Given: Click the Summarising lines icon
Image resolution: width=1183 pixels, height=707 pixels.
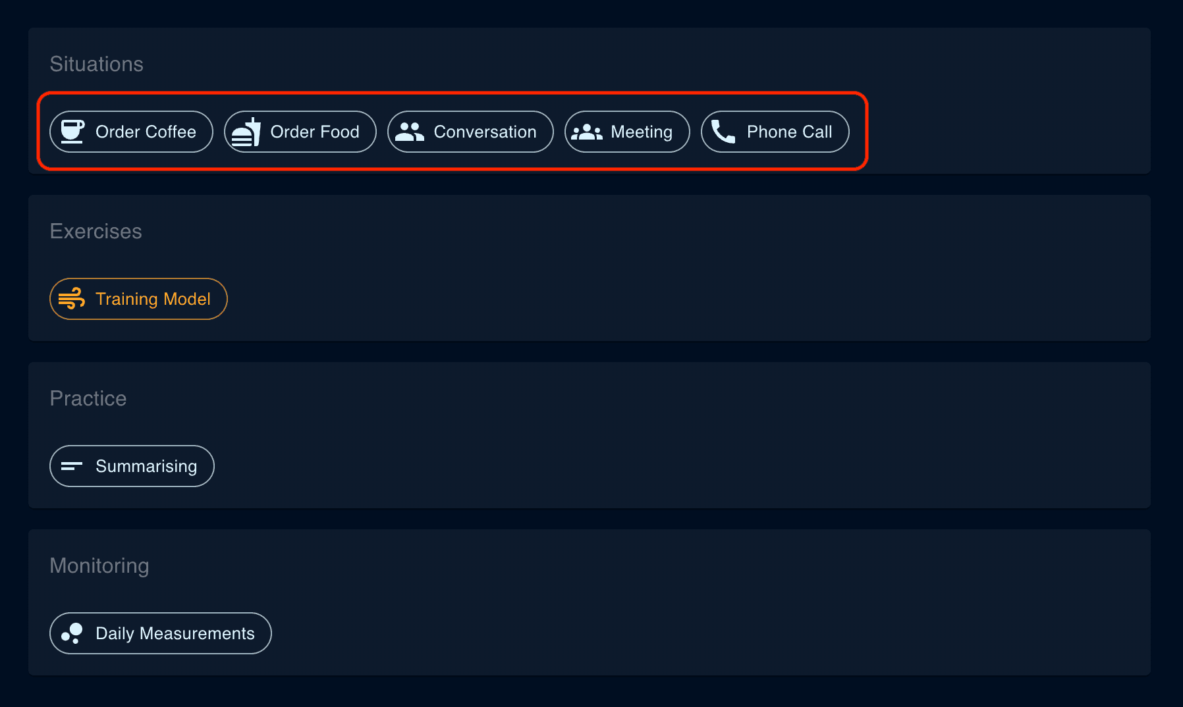Looking at the screenshot, I should click(x=72, y=466).
